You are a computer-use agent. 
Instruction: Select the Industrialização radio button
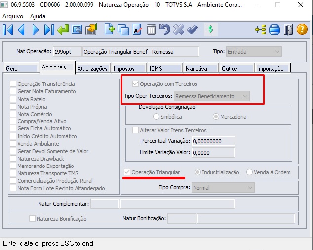(197, 172)
